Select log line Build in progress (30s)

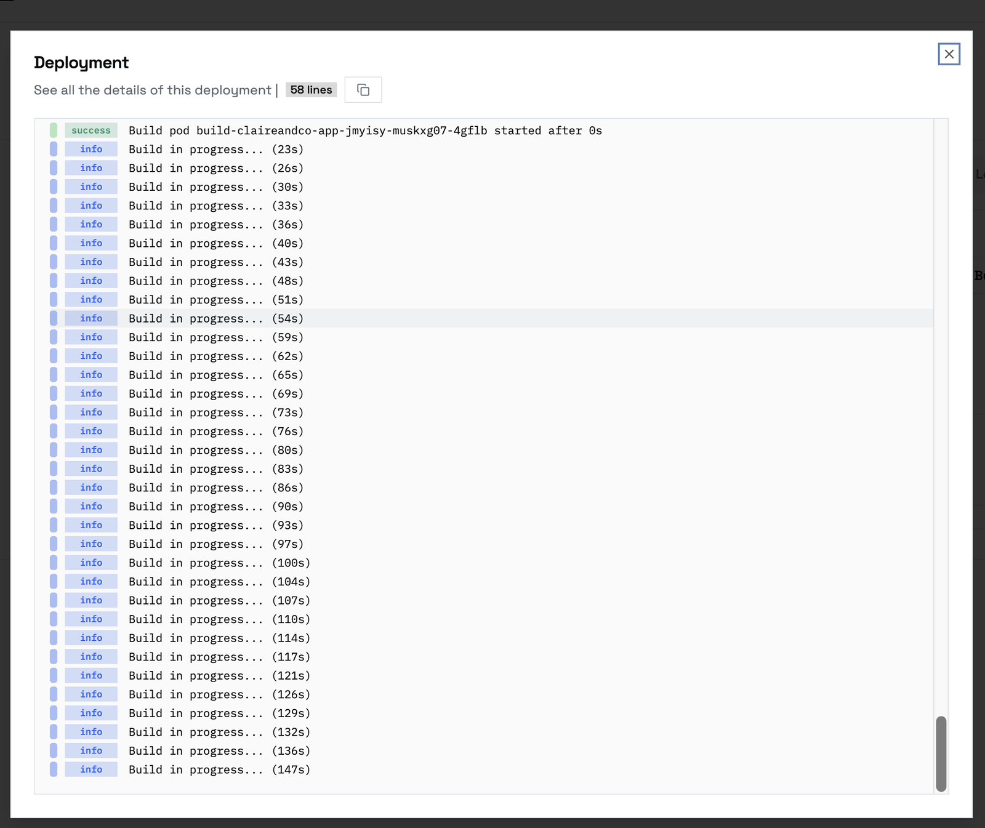click(x=484, y=187)
